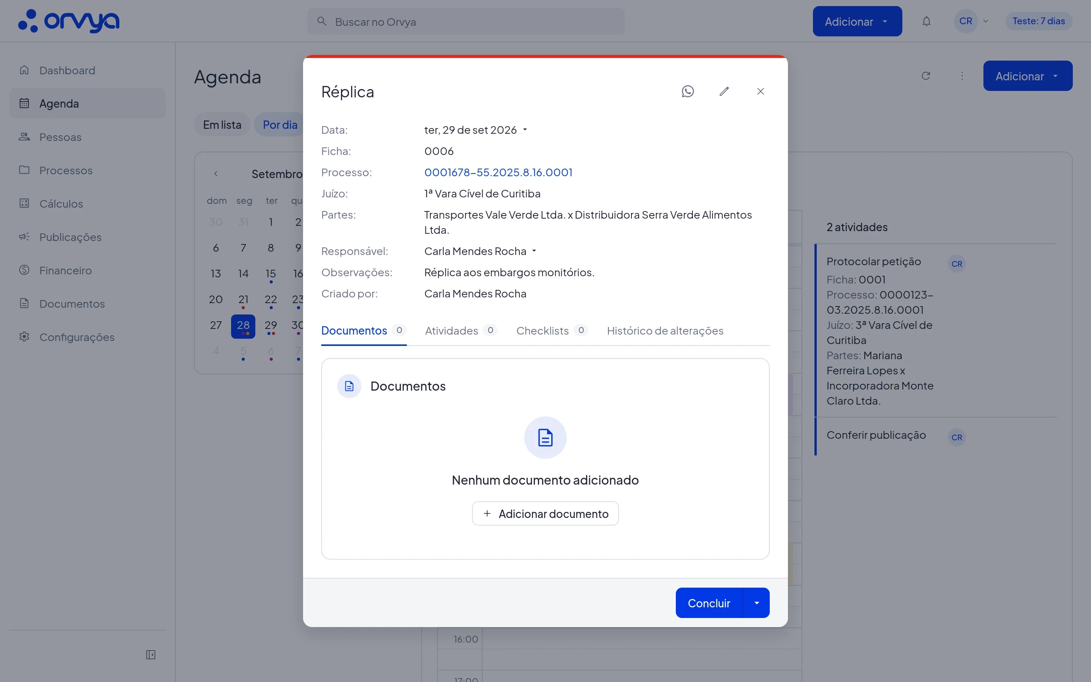This screenshot has width=1091, height=682.
Task: Open Publicações in the sidebar
Action: click(88, 237)
